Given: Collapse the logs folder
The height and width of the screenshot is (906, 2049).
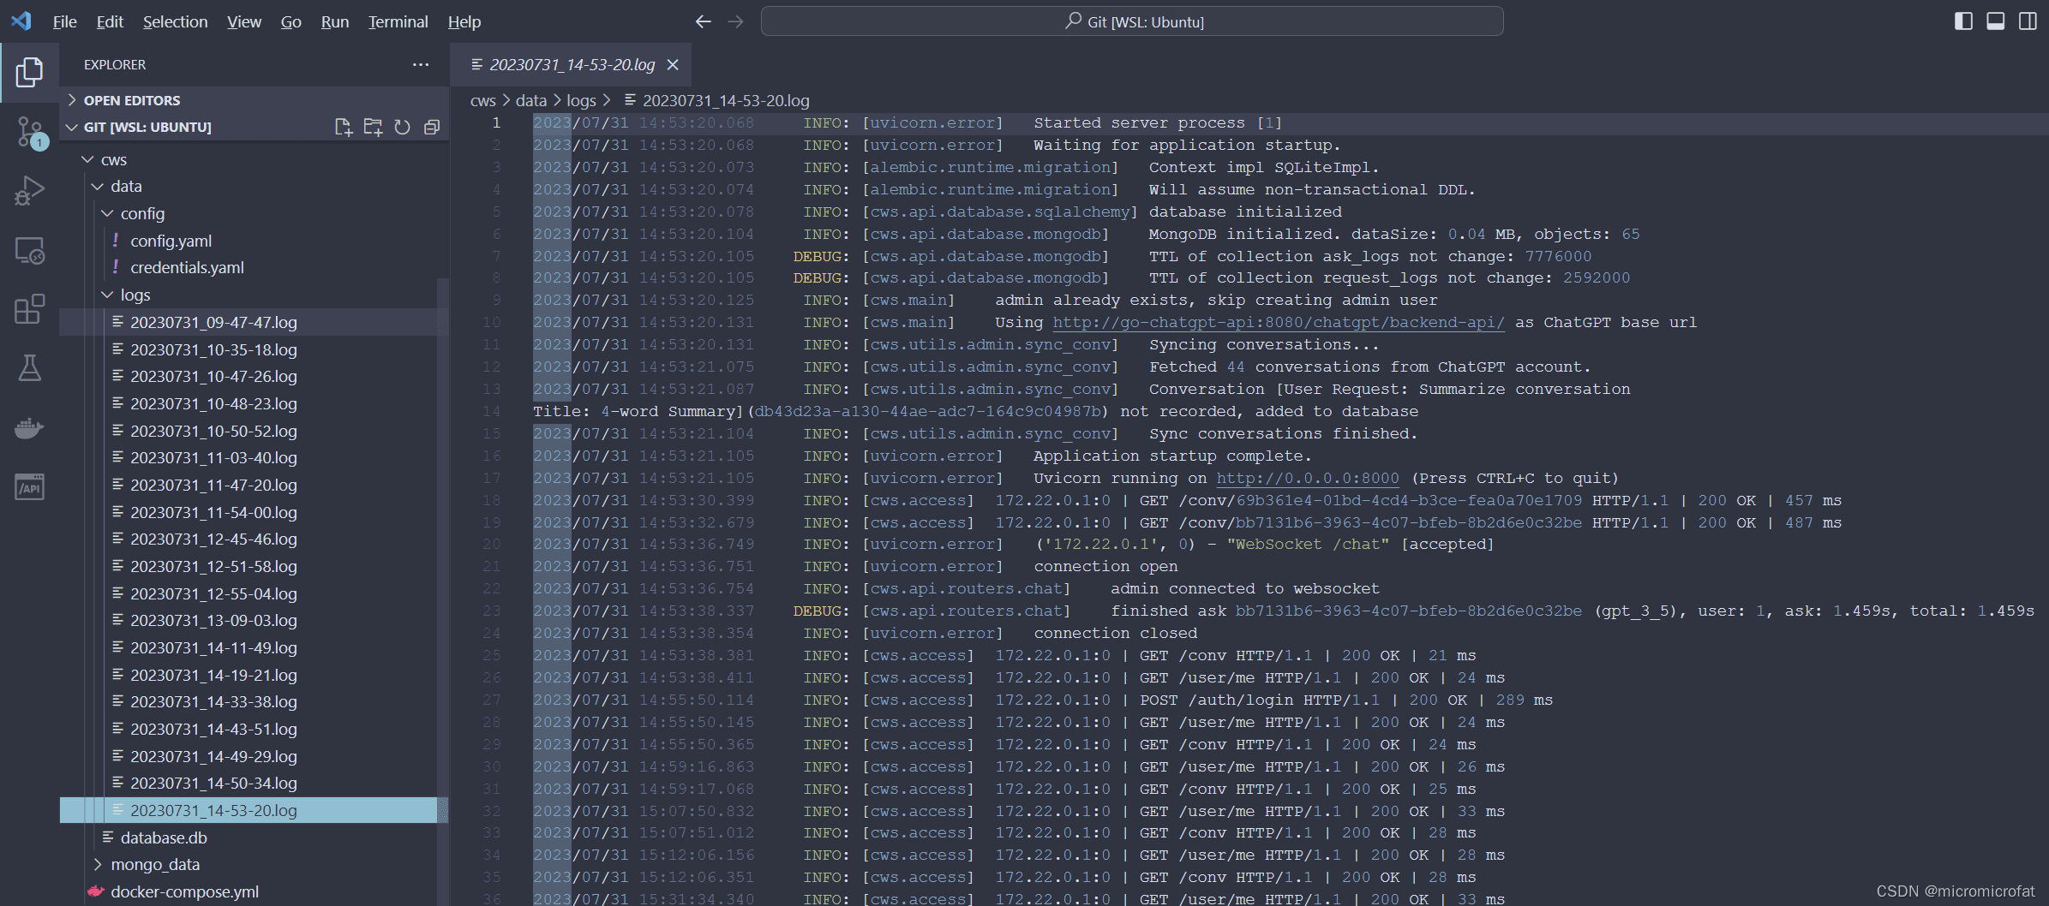Looking at the screenshot, I should [135, 295].
